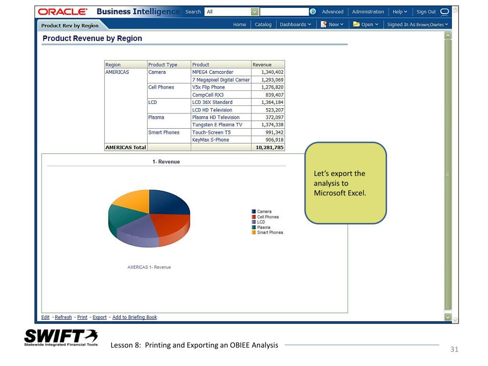Click the 1,340,402 revenue value
Viewport: 488px width, 366px height.
click(x=272, y=72)
